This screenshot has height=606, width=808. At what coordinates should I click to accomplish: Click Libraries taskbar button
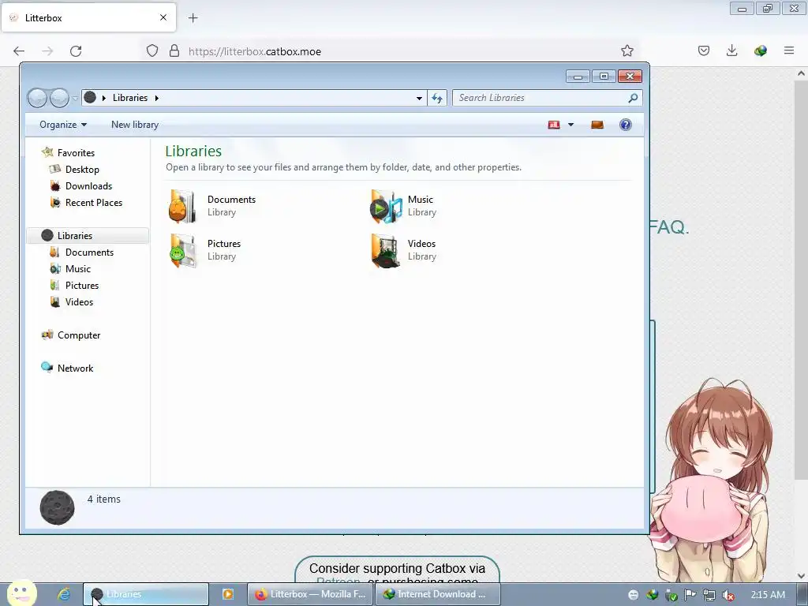[x=146, y=594]
